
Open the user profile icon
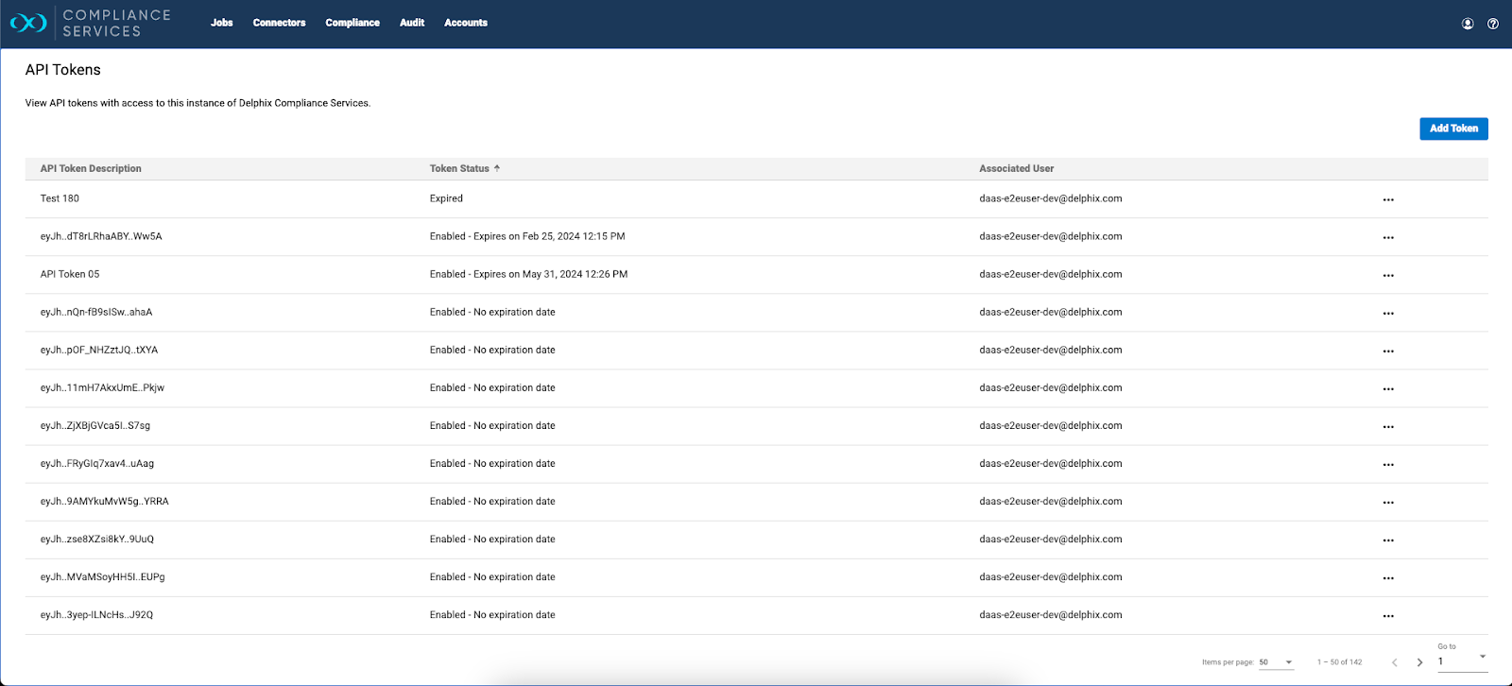tap(1468, 24)
